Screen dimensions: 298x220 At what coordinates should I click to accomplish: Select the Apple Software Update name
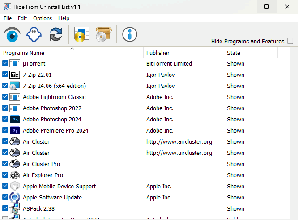[x=52, y=197]
